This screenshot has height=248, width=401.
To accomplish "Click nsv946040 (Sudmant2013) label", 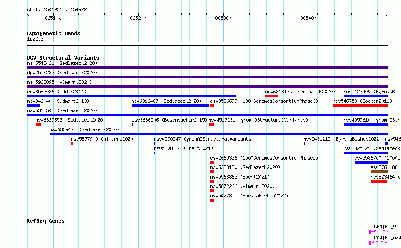I will tap(58, 101).
